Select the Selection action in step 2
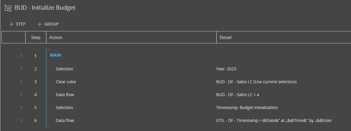This screenshot has width=351, height=131. 64,69
